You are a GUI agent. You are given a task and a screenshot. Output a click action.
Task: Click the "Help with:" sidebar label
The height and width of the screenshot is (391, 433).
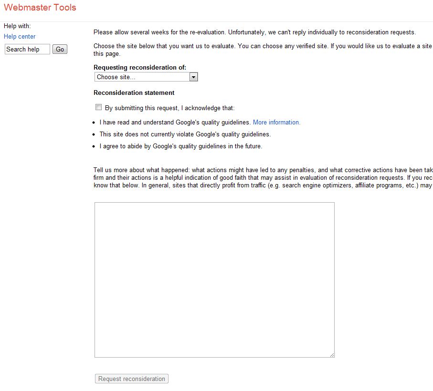click(x=17, y=26)
